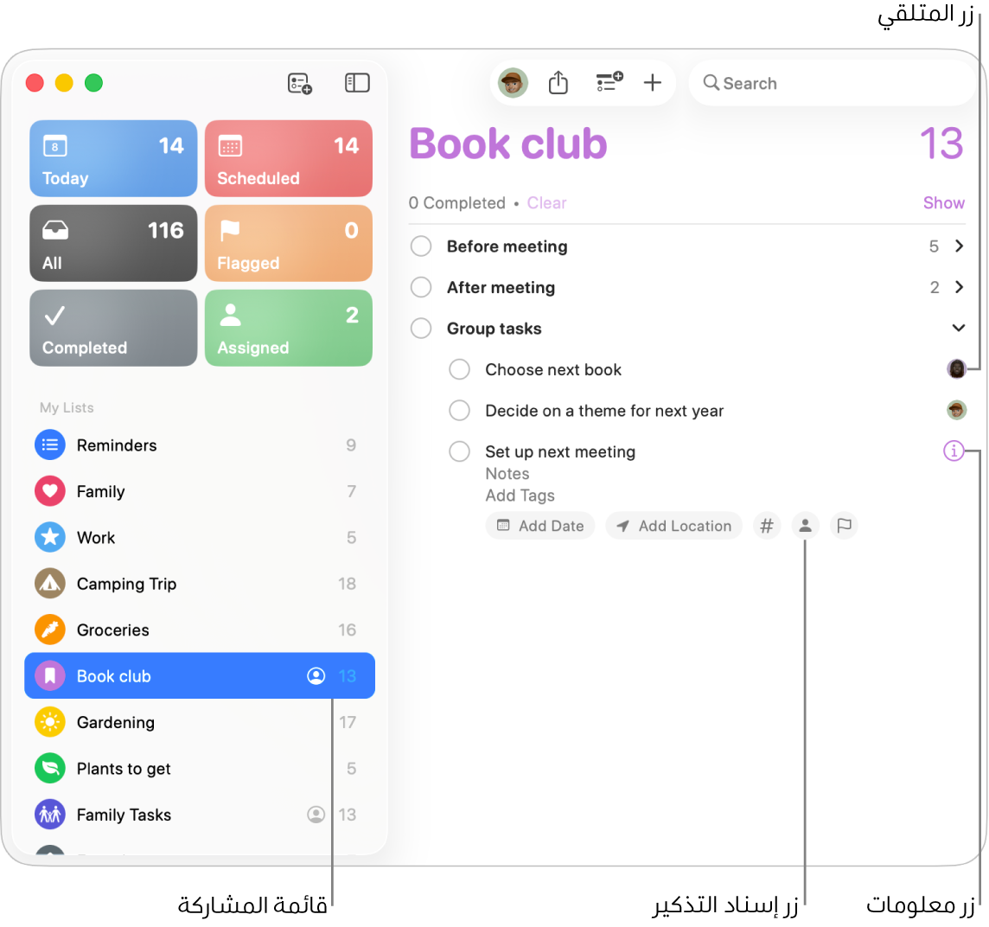The width and height of the screenshot is (989, 927).
Task: Open the Today smart list
Action: 113,158
